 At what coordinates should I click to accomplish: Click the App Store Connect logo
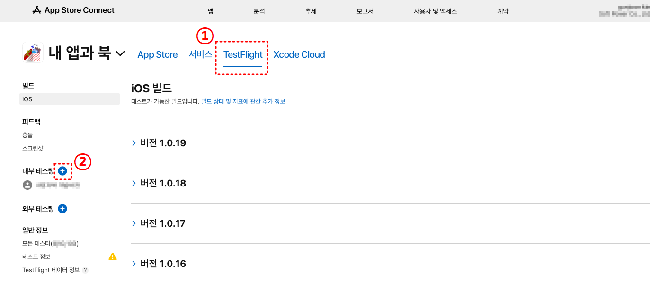click(x=73, y=10)
